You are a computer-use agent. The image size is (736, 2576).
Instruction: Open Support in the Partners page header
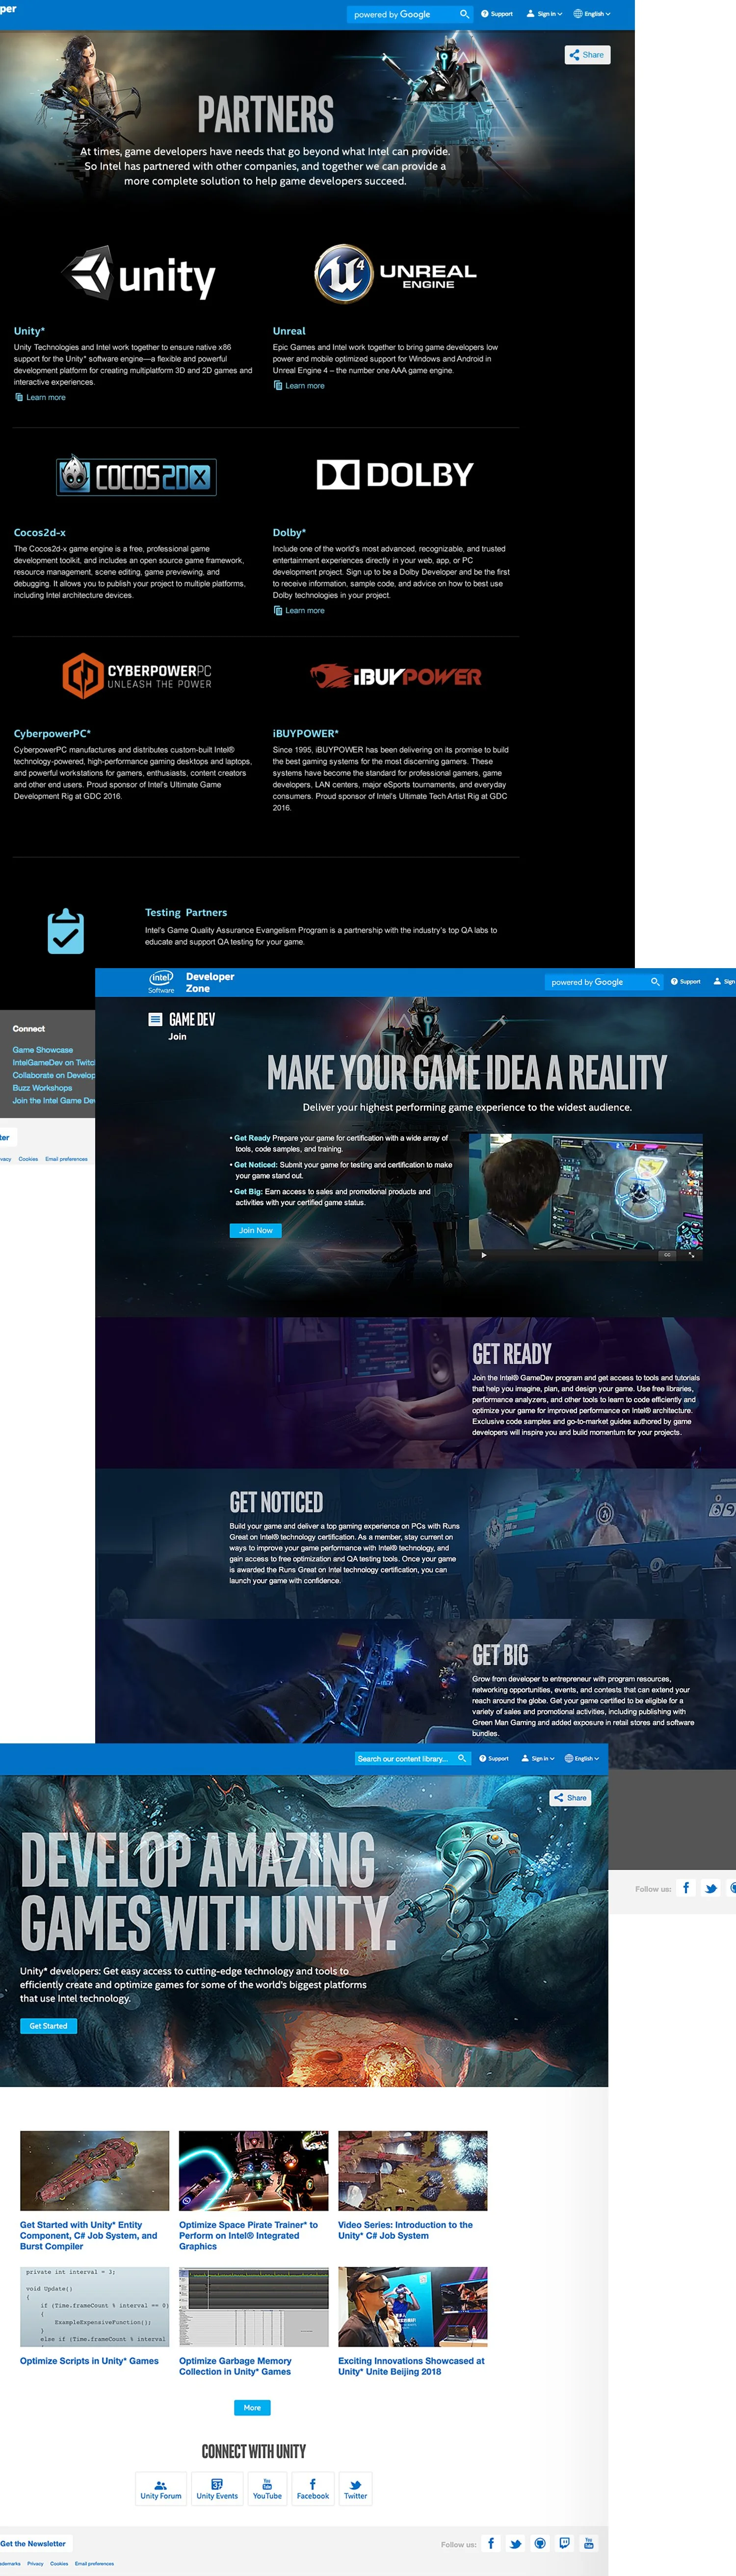497,14
